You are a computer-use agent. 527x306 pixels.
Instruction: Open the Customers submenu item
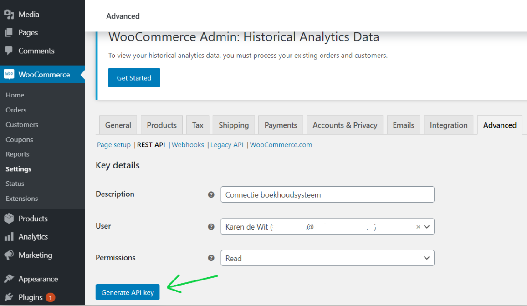coord(22,125)
